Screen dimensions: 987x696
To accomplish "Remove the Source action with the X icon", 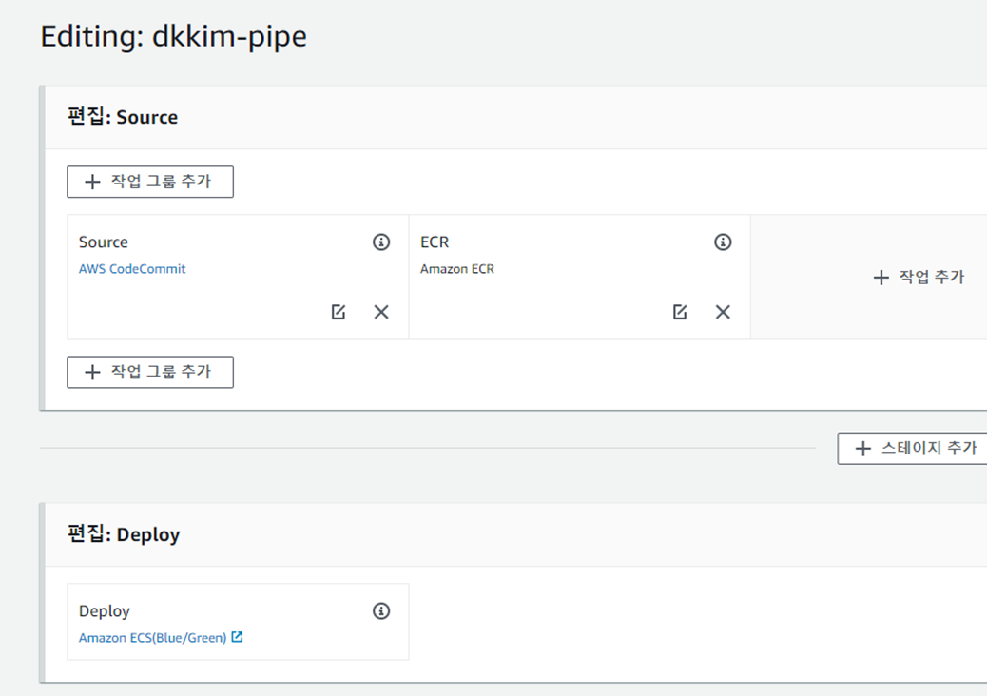I will 381,312.
